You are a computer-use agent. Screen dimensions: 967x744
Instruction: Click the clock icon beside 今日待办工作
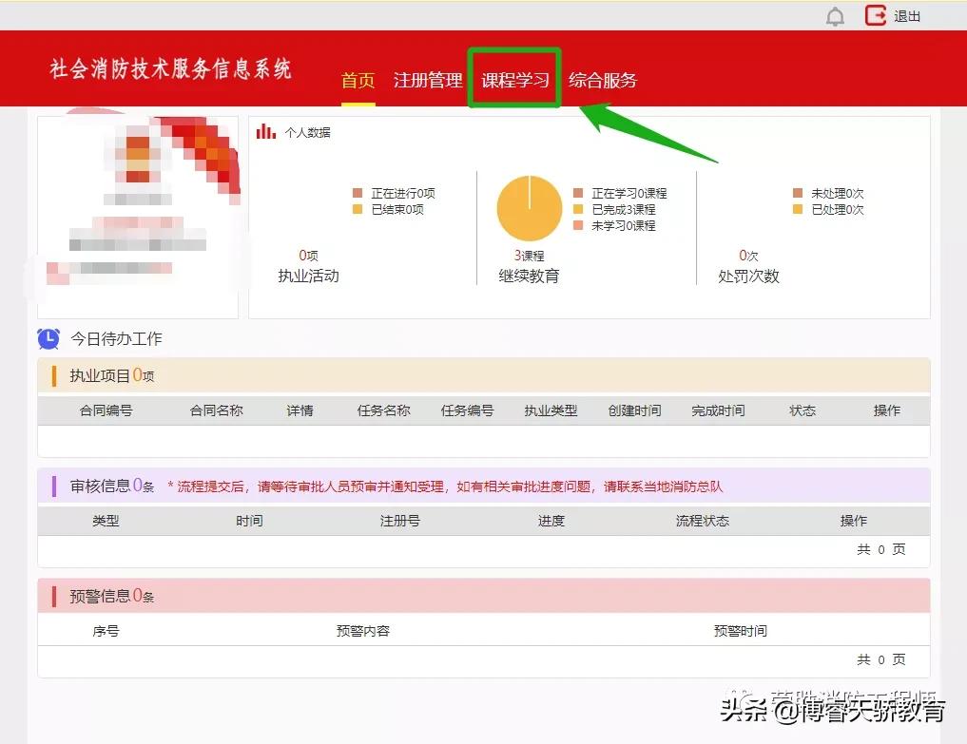[48, 338]
